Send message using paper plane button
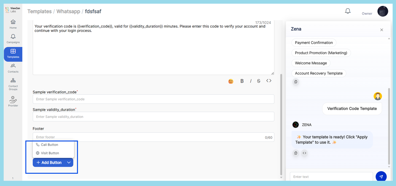The height and width of the screenshot is (186, 396). 381,177
